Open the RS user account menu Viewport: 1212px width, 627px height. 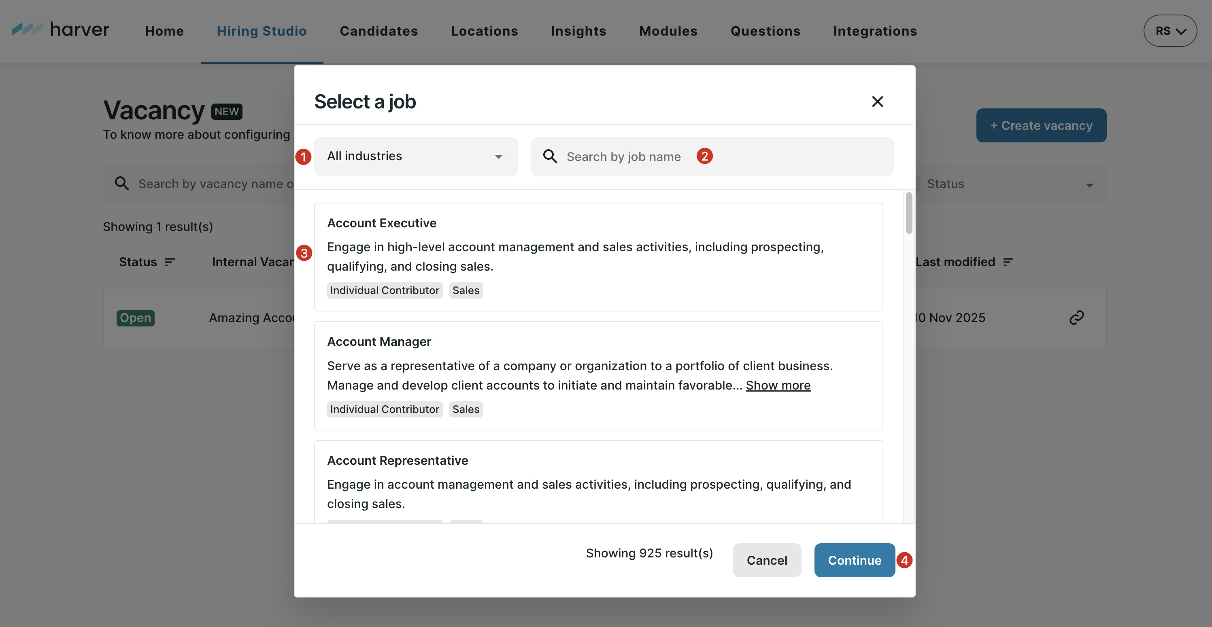(1169, 31)
